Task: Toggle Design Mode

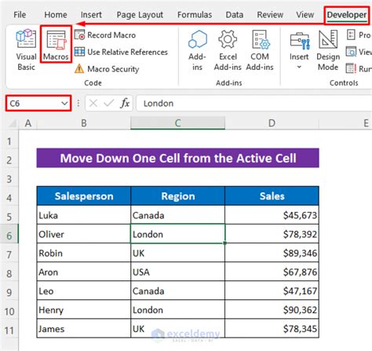Action: tap(328, 50)
